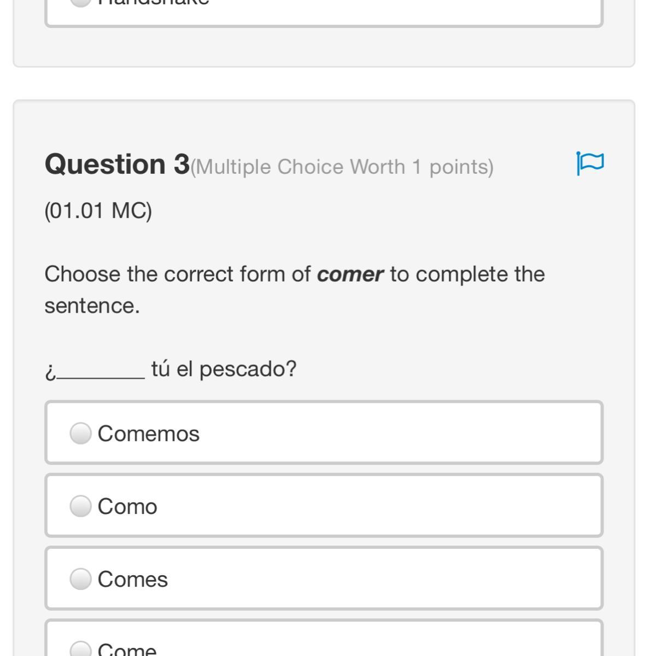Viewport: 655px width, 656px height.
Task: Click the Comemos answer label text
Action: pyautogui.click(x=149, y=434)
